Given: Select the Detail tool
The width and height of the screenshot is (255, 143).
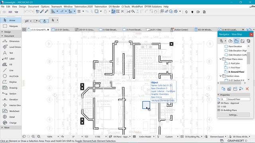Looking at the screenshot, I should click(11, 117).
